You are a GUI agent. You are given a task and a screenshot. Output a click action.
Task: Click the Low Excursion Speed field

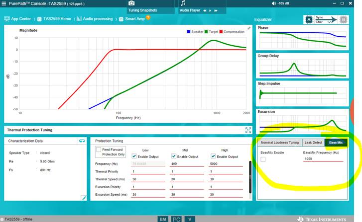tap(148, 195)
